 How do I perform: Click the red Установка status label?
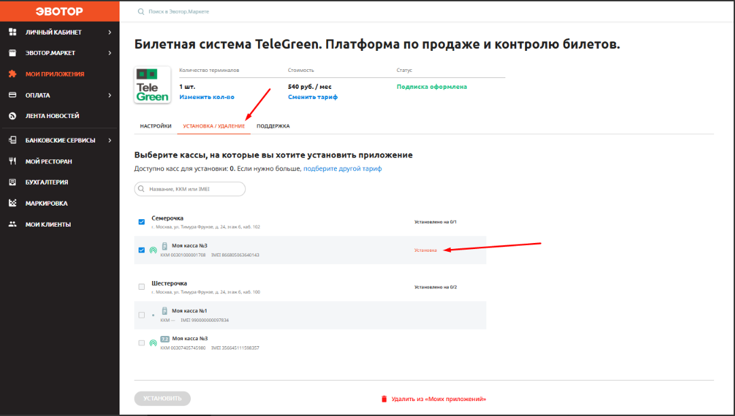[426, 250]
